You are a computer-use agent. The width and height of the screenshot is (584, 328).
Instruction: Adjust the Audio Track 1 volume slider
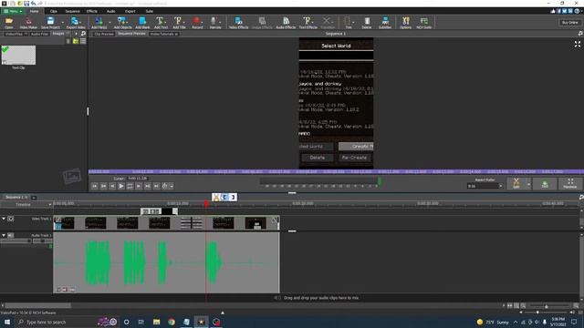(x=16, y=241)
